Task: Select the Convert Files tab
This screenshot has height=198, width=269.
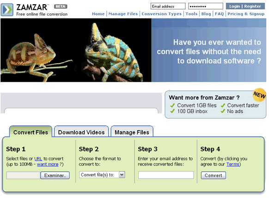Action: [31, 132]
